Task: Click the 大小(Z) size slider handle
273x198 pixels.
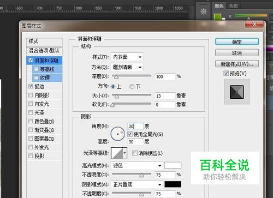Action: (x=116, y=96)
